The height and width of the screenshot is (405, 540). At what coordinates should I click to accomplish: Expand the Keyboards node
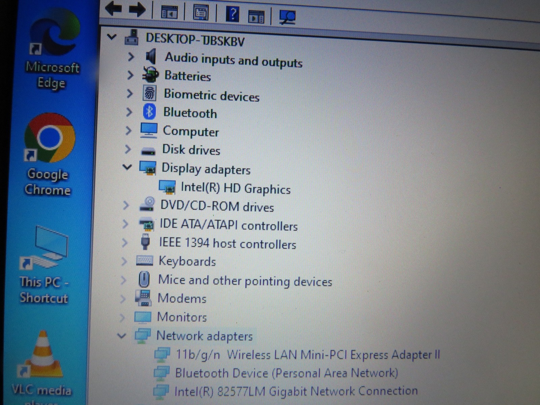coord(124,261)
